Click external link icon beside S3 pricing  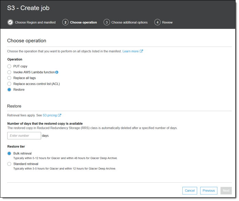(x=59, y=115)
